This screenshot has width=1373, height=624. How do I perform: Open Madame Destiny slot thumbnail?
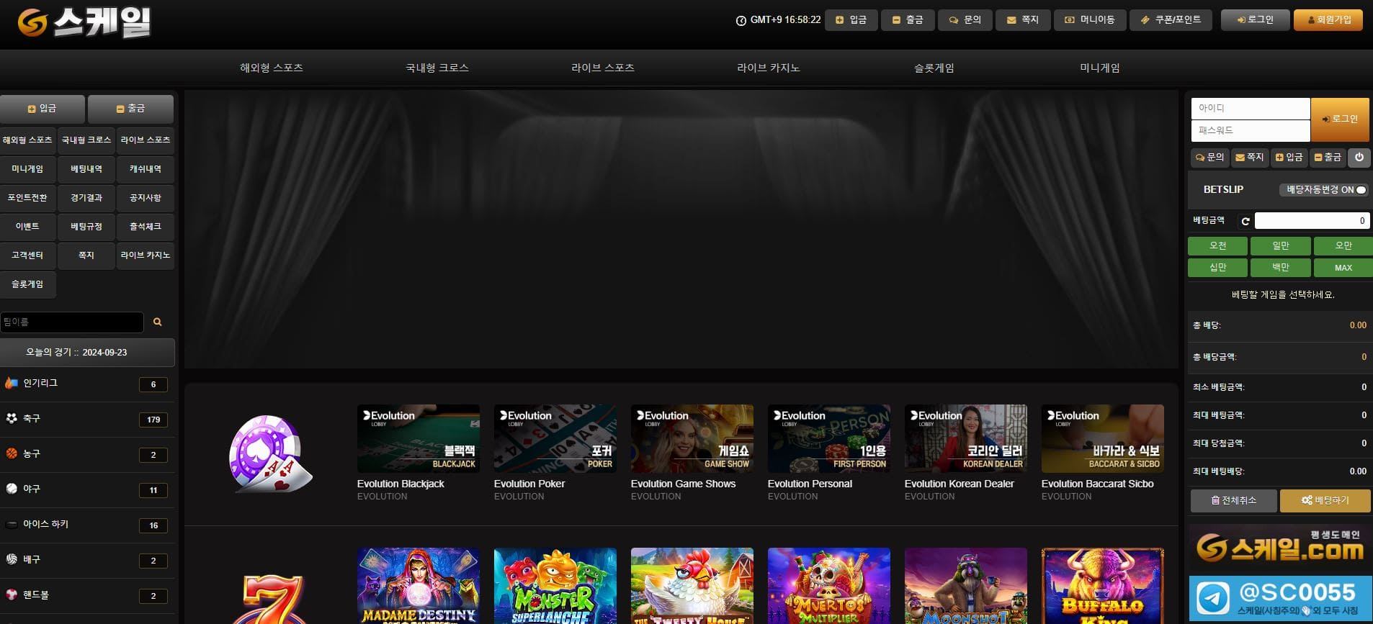coord(419,585)
